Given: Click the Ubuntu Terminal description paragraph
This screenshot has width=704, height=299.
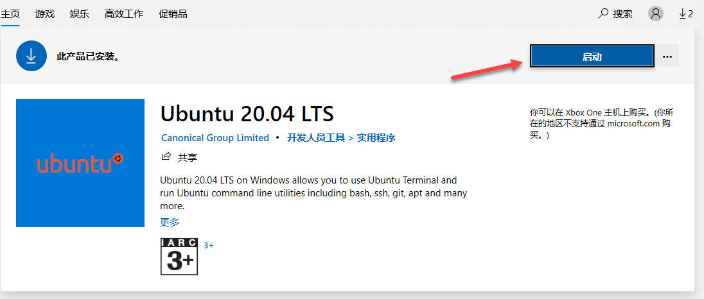Looking at the screenshot, I should pyautogui.click(x=313, y=193).
